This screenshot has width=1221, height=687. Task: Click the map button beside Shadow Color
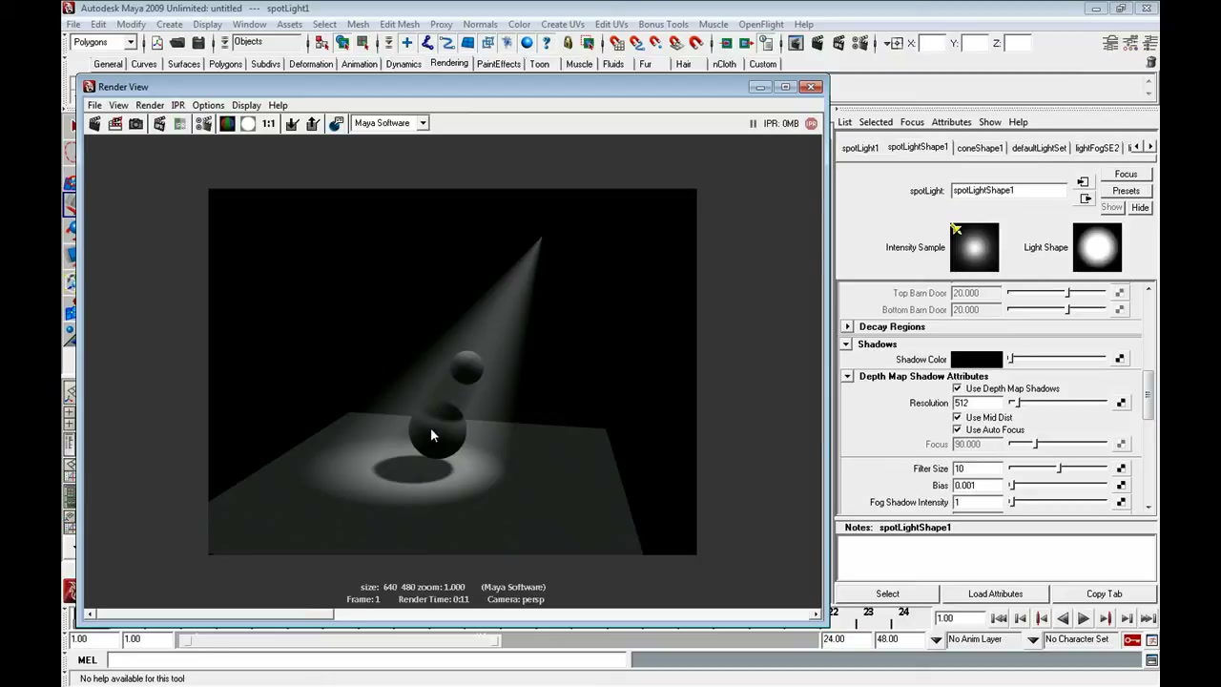(1120, 360)
